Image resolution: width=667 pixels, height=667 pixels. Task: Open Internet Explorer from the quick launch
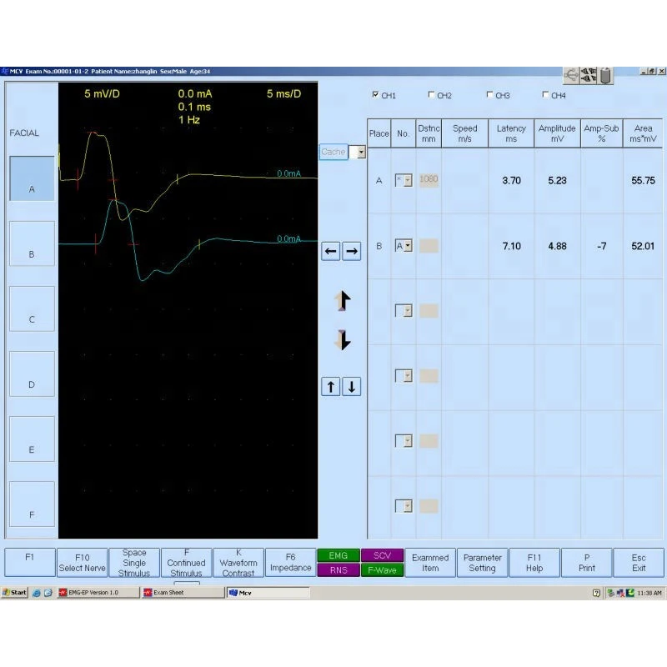[x=36, y=593]
